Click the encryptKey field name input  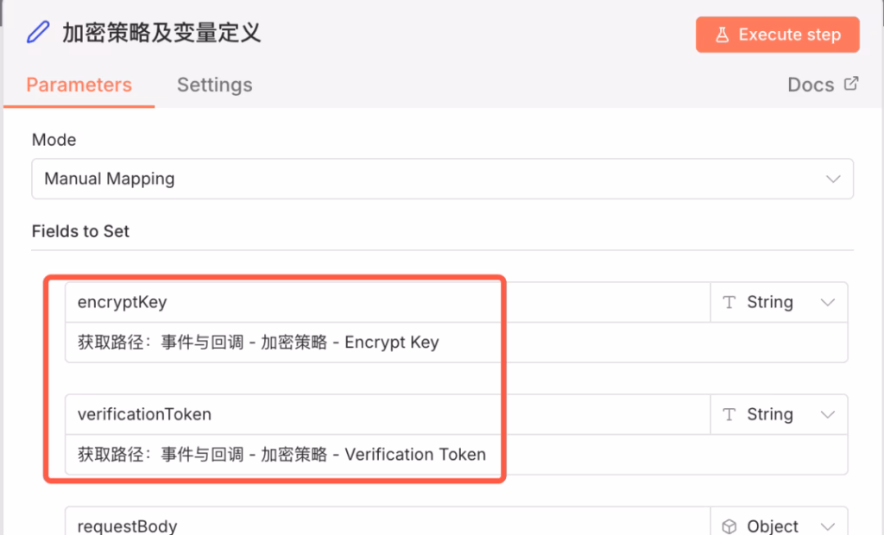pos(387,303)
